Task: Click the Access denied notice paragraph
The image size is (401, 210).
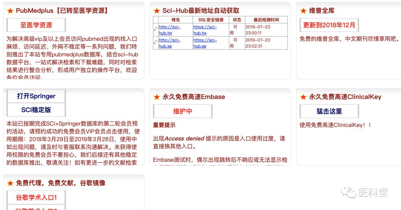Action: [x=219, y=142]
